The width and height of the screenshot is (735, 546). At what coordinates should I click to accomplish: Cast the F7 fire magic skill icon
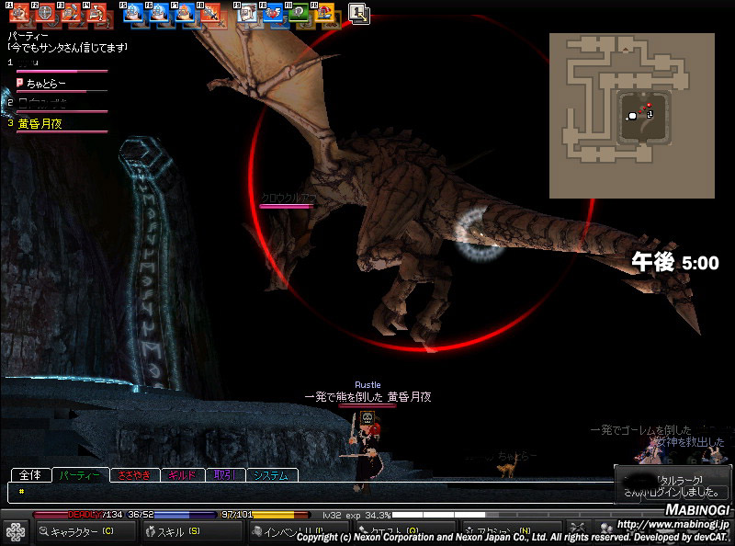185,13
